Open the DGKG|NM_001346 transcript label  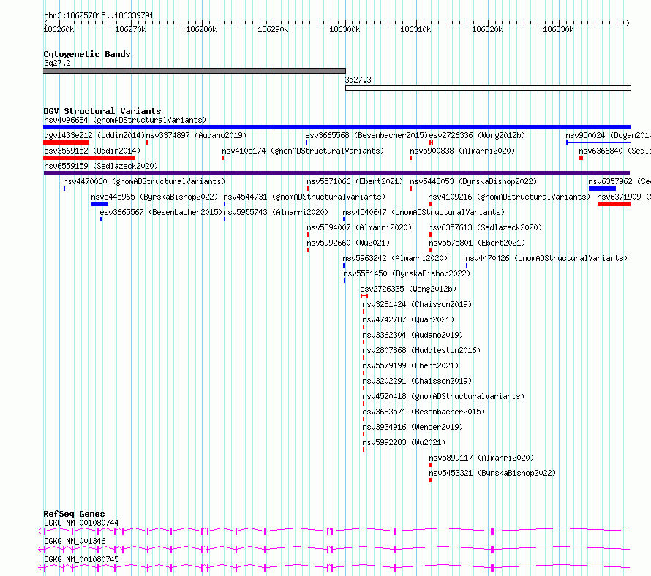75,542
